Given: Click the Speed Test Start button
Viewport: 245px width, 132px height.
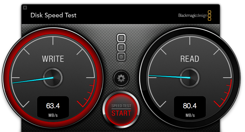Looking at the screenshot, I should pos(121,109).
